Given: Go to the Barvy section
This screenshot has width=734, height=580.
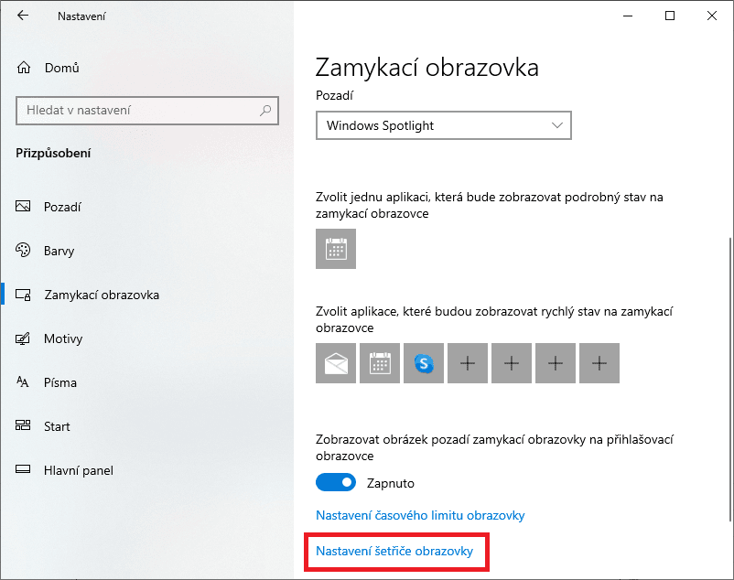Looking at the screenshot, I should (59, 251).
